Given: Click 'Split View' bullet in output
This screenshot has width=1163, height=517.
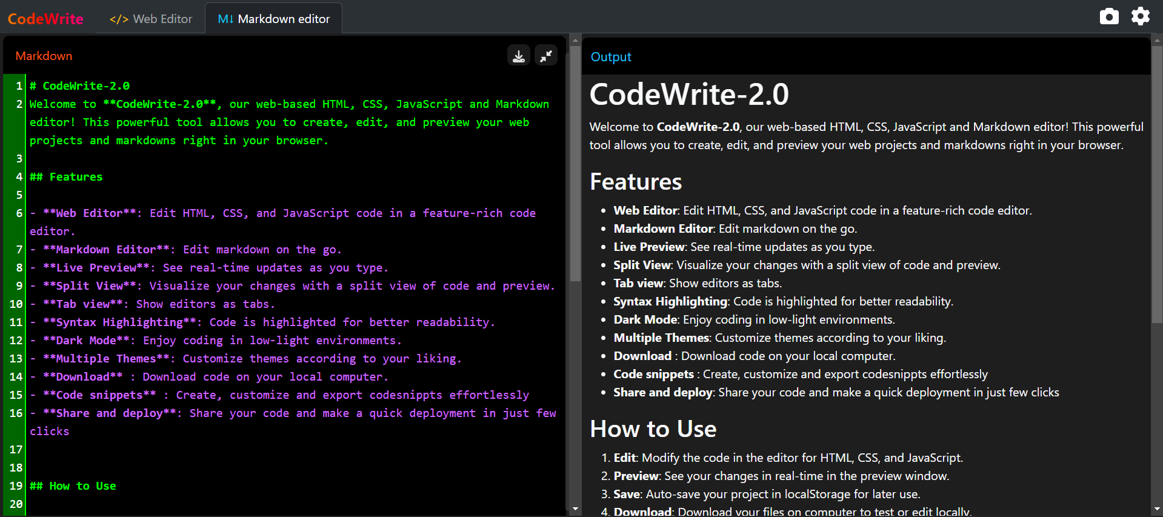Looking at the screenshot, I should [807, 265].
